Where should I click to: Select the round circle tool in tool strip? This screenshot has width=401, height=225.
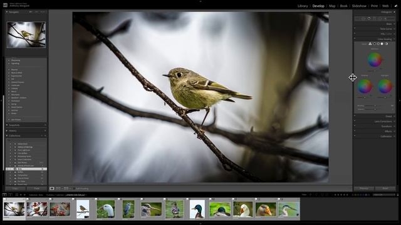(x=369, y=19)
